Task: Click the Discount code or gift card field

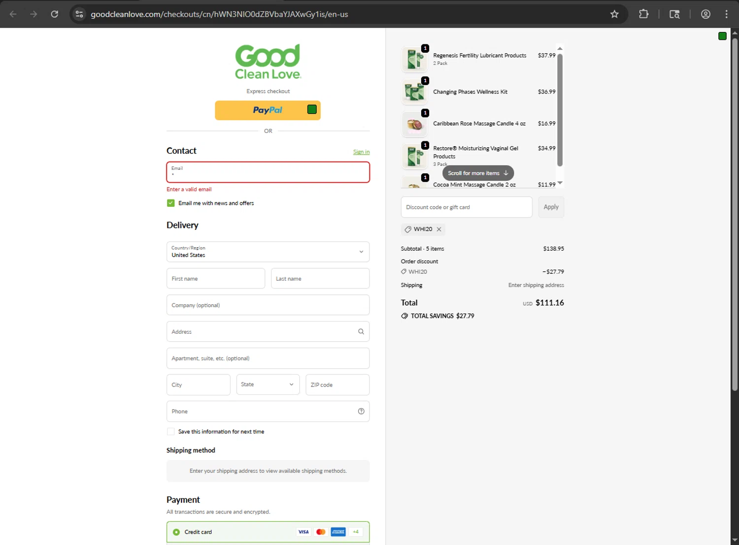Action: [x=467, y=207]
